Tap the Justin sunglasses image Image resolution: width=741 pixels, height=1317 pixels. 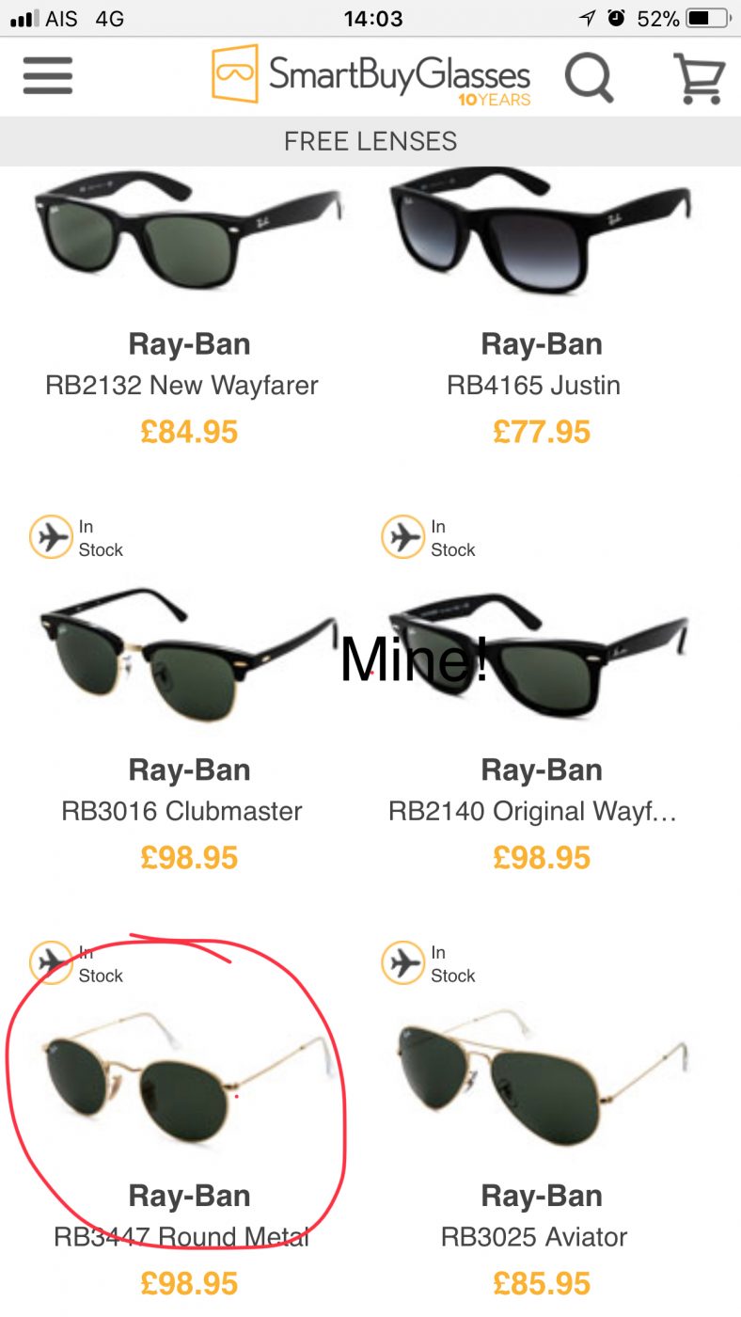[541, 229]
